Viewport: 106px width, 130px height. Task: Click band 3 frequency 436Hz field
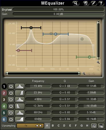(x=38, y=99)
